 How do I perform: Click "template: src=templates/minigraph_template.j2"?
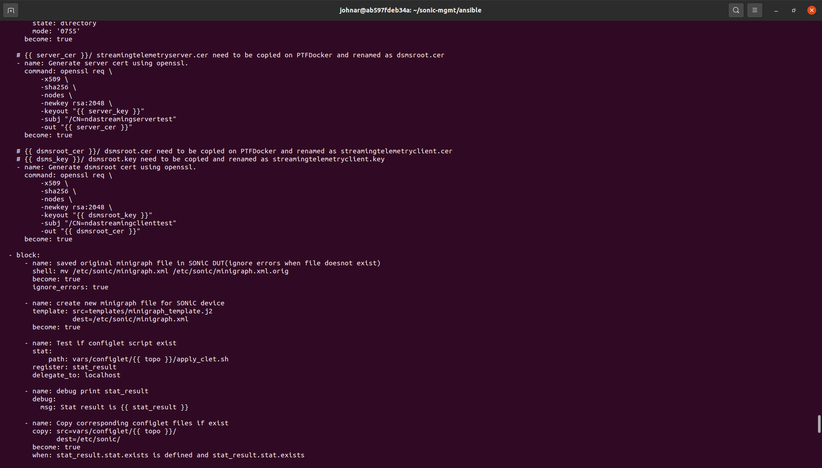pos(122,311)
